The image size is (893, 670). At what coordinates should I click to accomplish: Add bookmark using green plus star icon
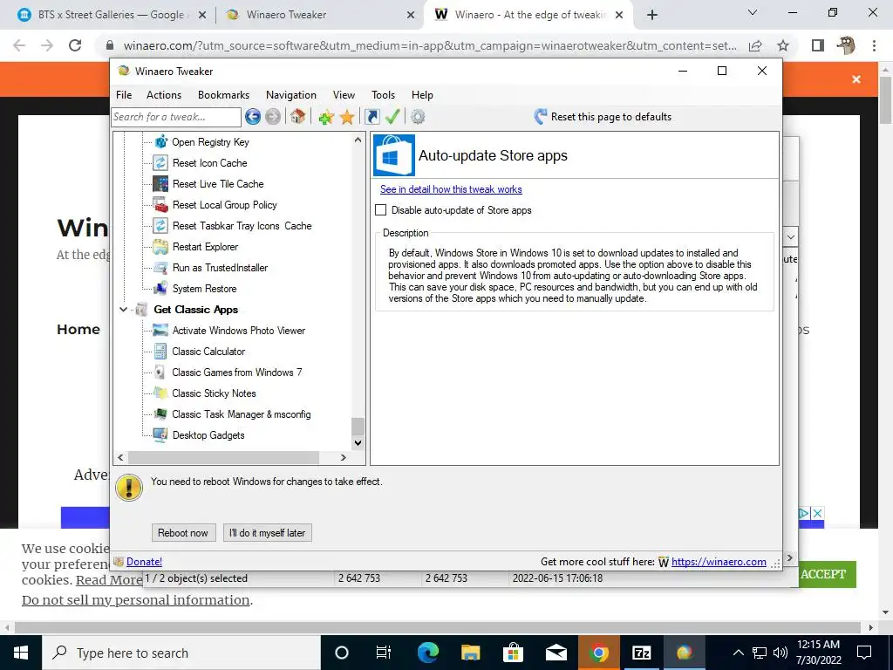(326, 117)
